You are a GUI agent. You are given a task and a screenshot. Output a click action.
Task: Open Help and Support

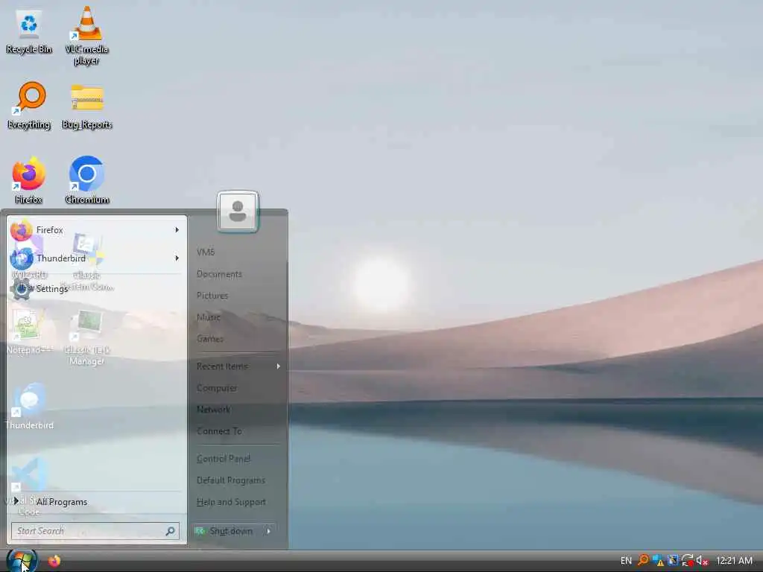(231, 502)
